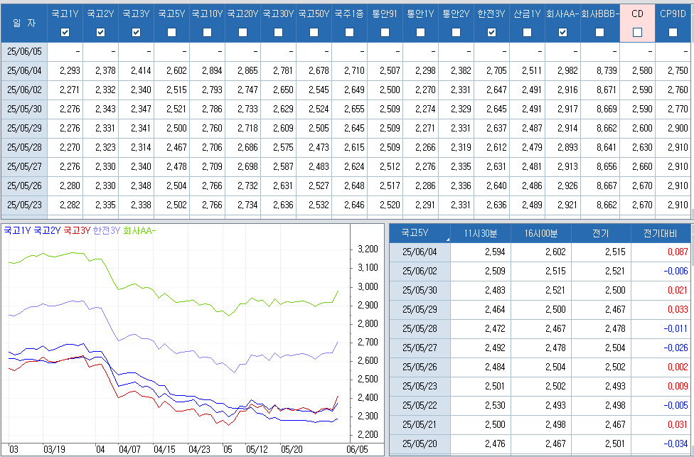The image size is (694, 457).
Task: Tick the CD column checkbox
Action: point(637,32)
